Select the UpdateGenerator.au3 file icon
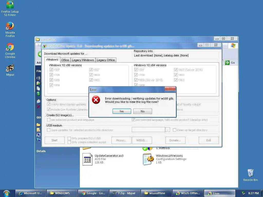 click(87, 159)
